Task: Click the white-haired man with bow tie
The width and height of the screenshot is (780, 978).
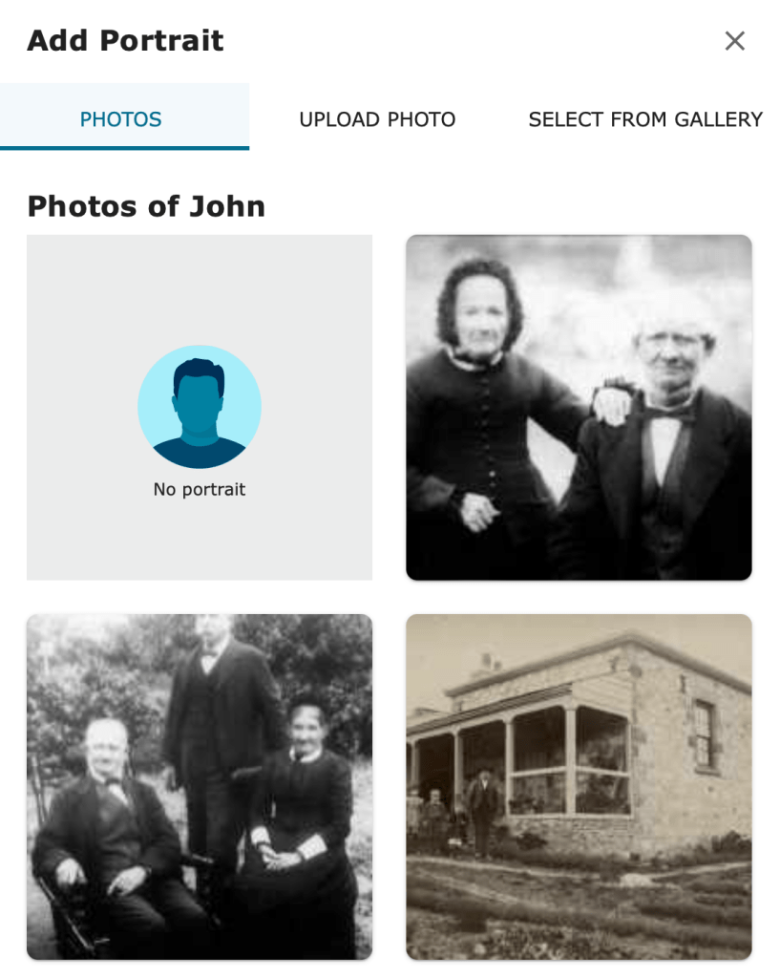Action: point(664,443)
